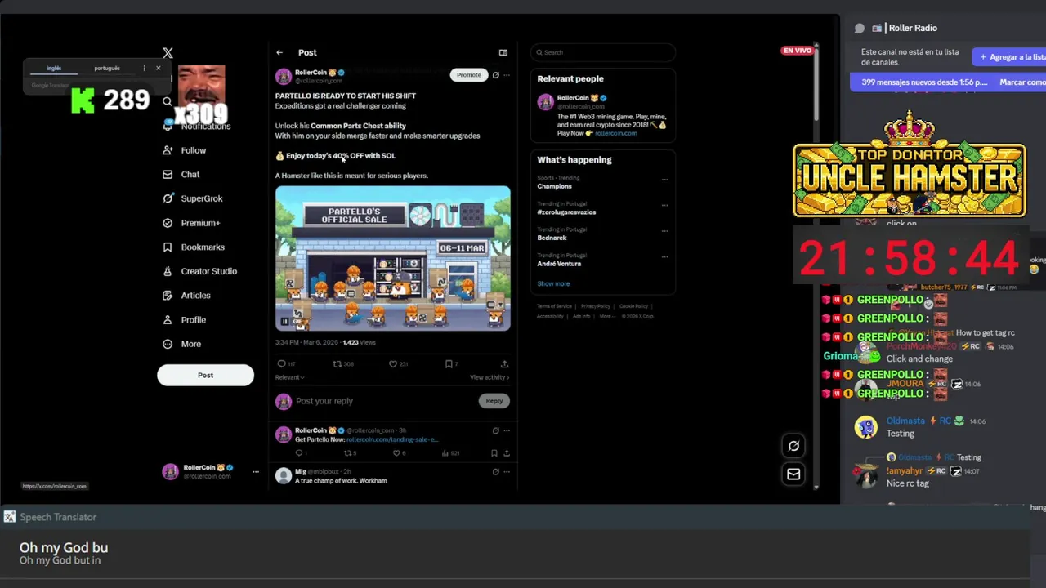Open SuperGrok in the sidebar
Image resolution: width=1046 pixels, height=588 pixels.
click(x=193, y=198)
